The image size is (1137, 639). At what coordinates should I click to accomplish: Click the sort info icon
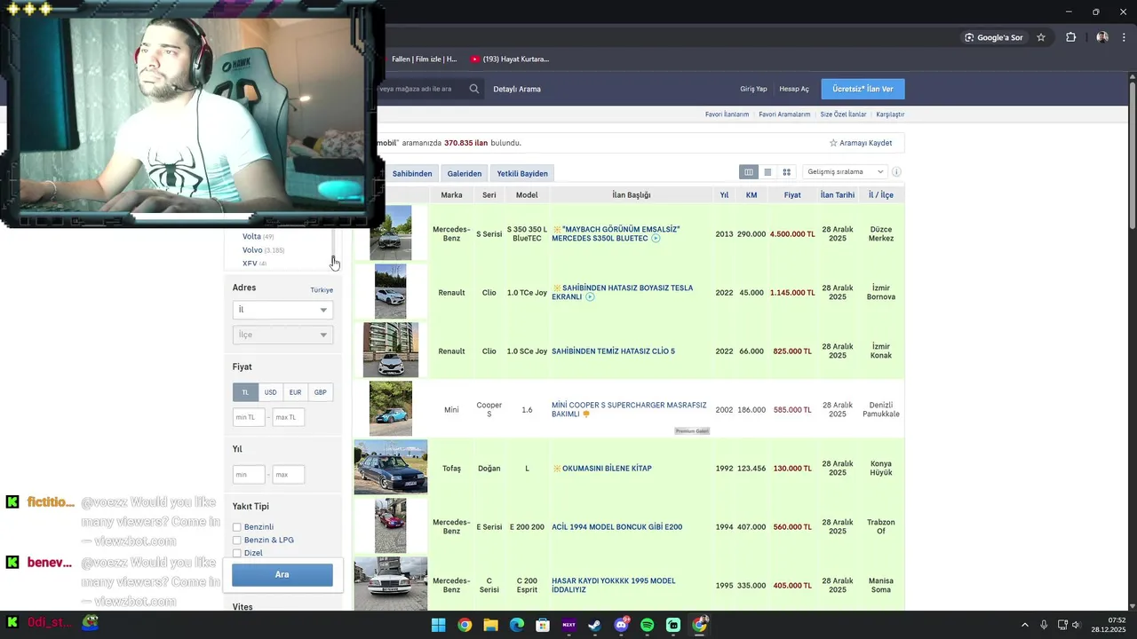(x=896, y=172)
